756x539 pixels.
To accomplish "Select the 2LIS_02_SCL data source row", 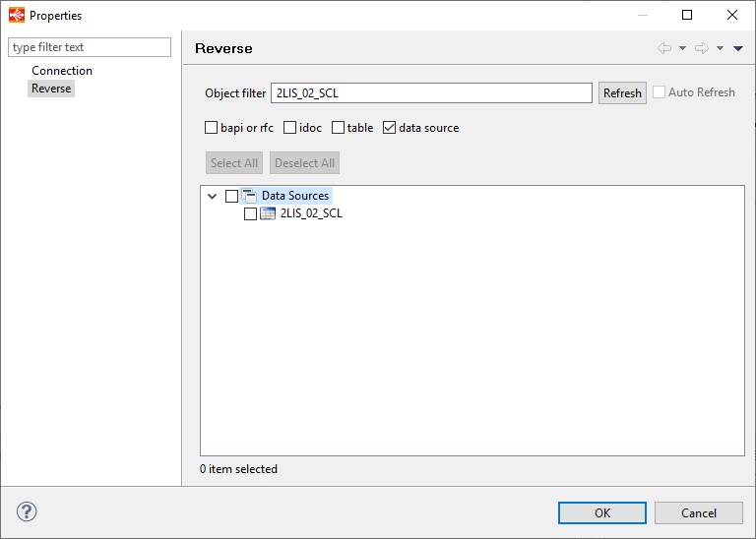I will coord(311,213).
